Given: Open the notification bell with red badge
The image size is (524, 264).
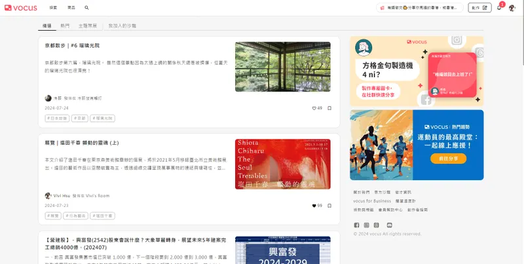Looking at the screenshot, I should [499, 8].
